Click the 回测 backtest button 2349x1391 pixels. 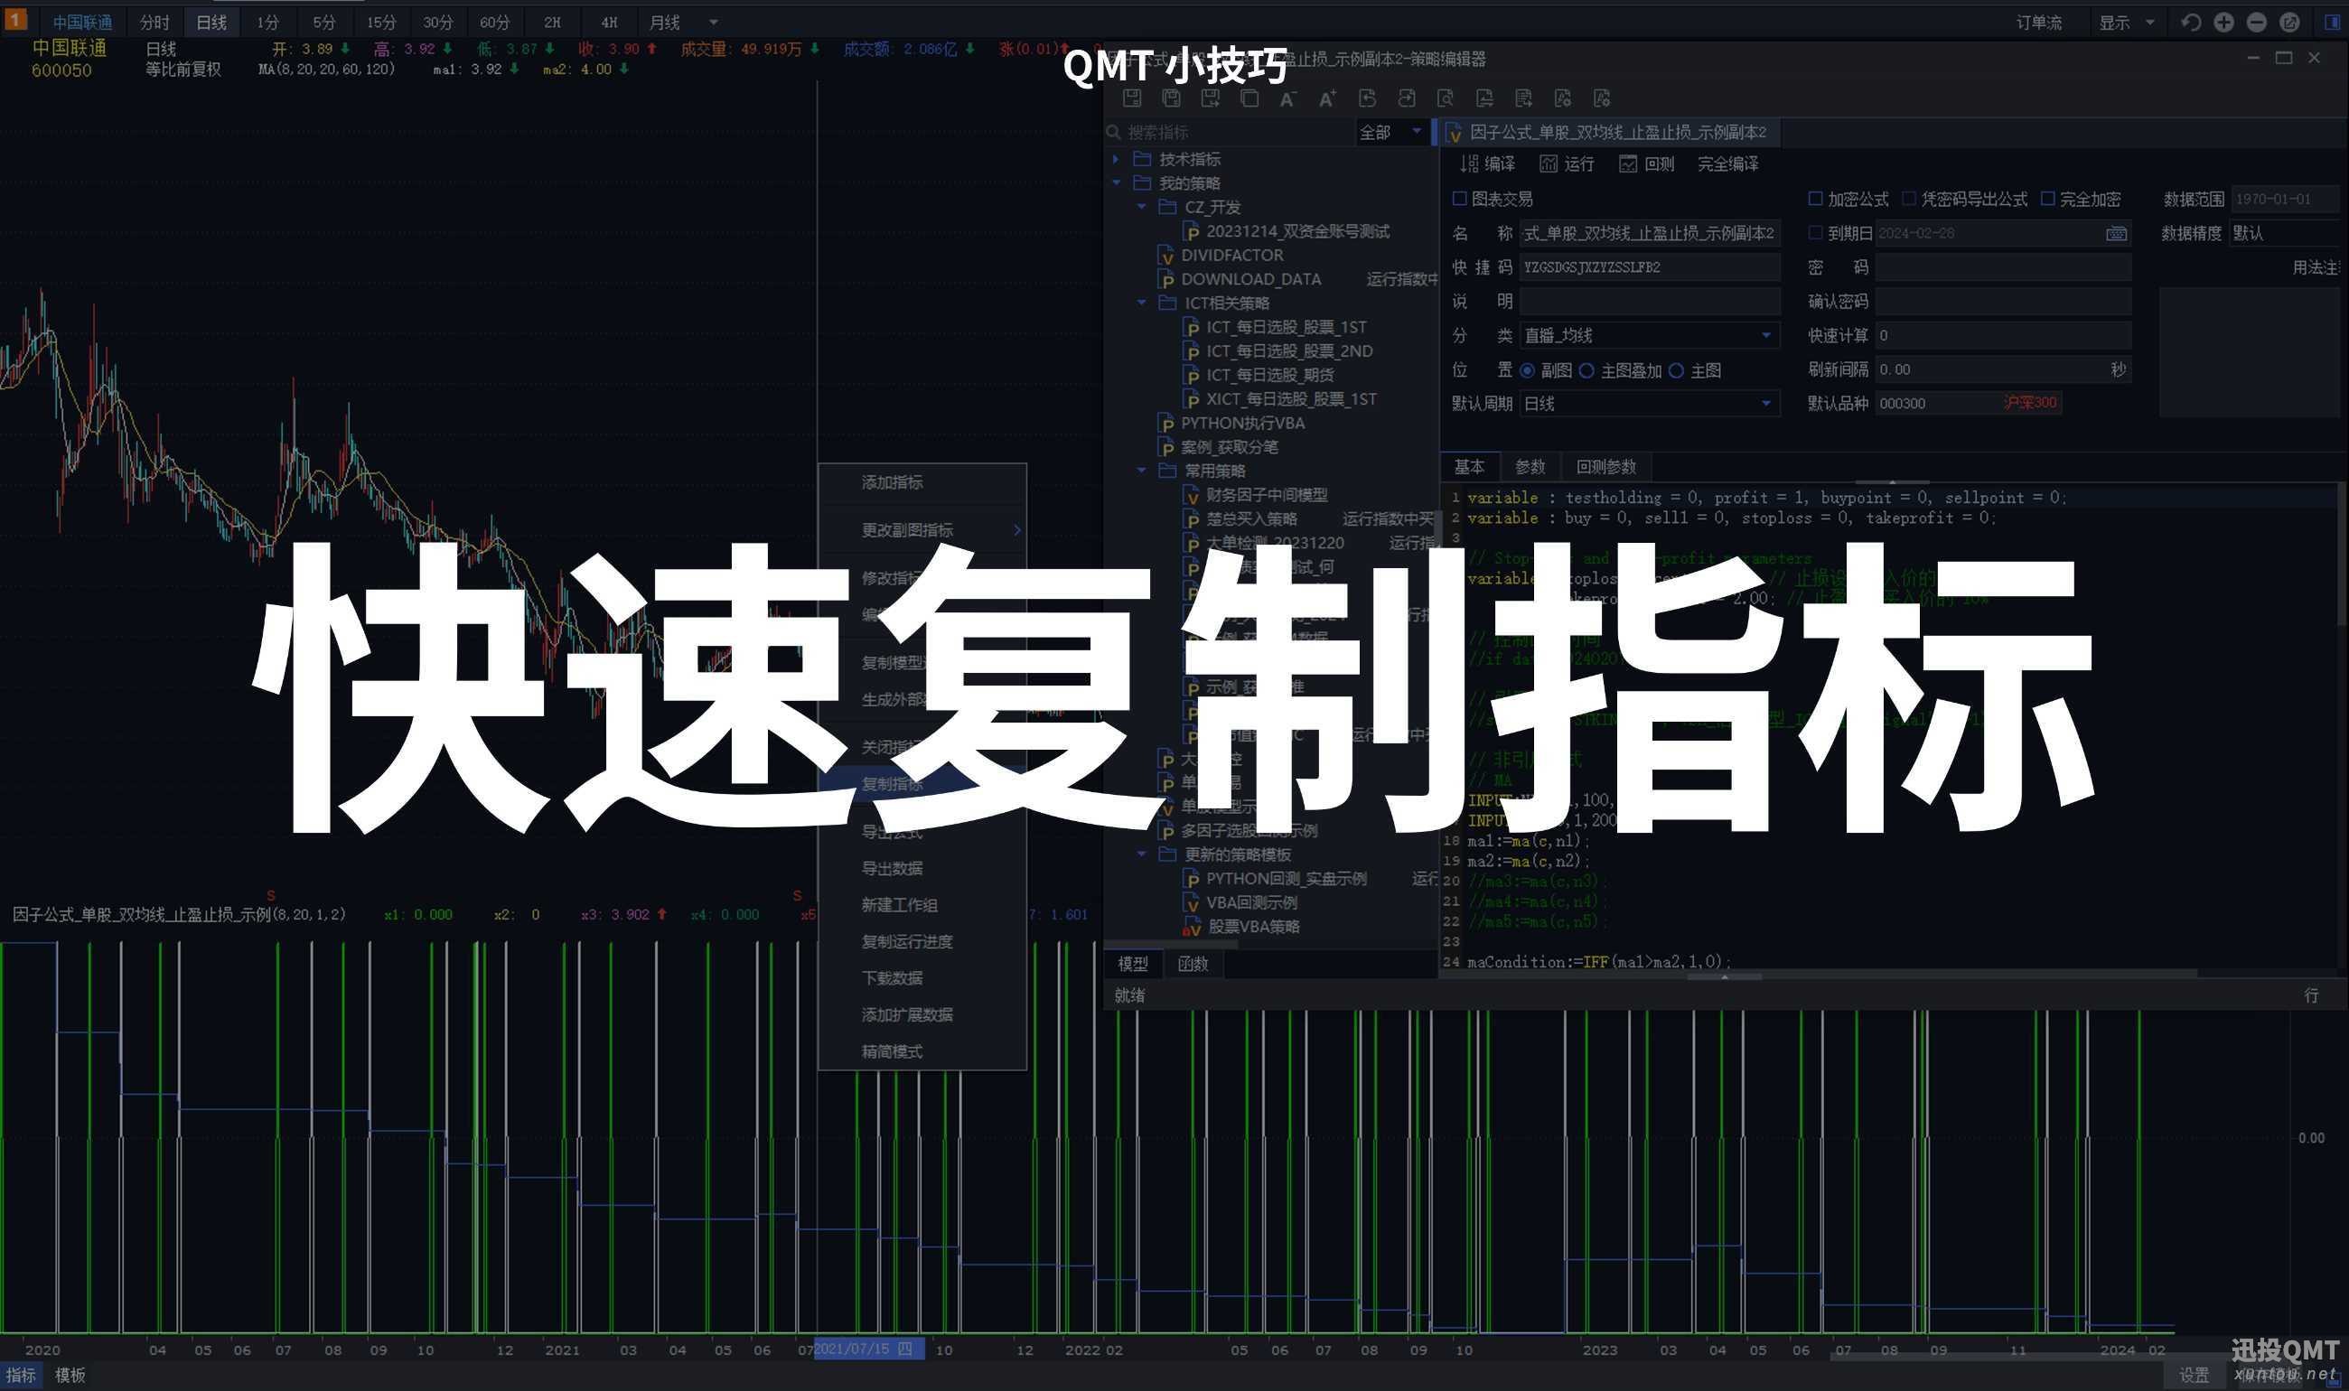click(x=1647, y=164)
